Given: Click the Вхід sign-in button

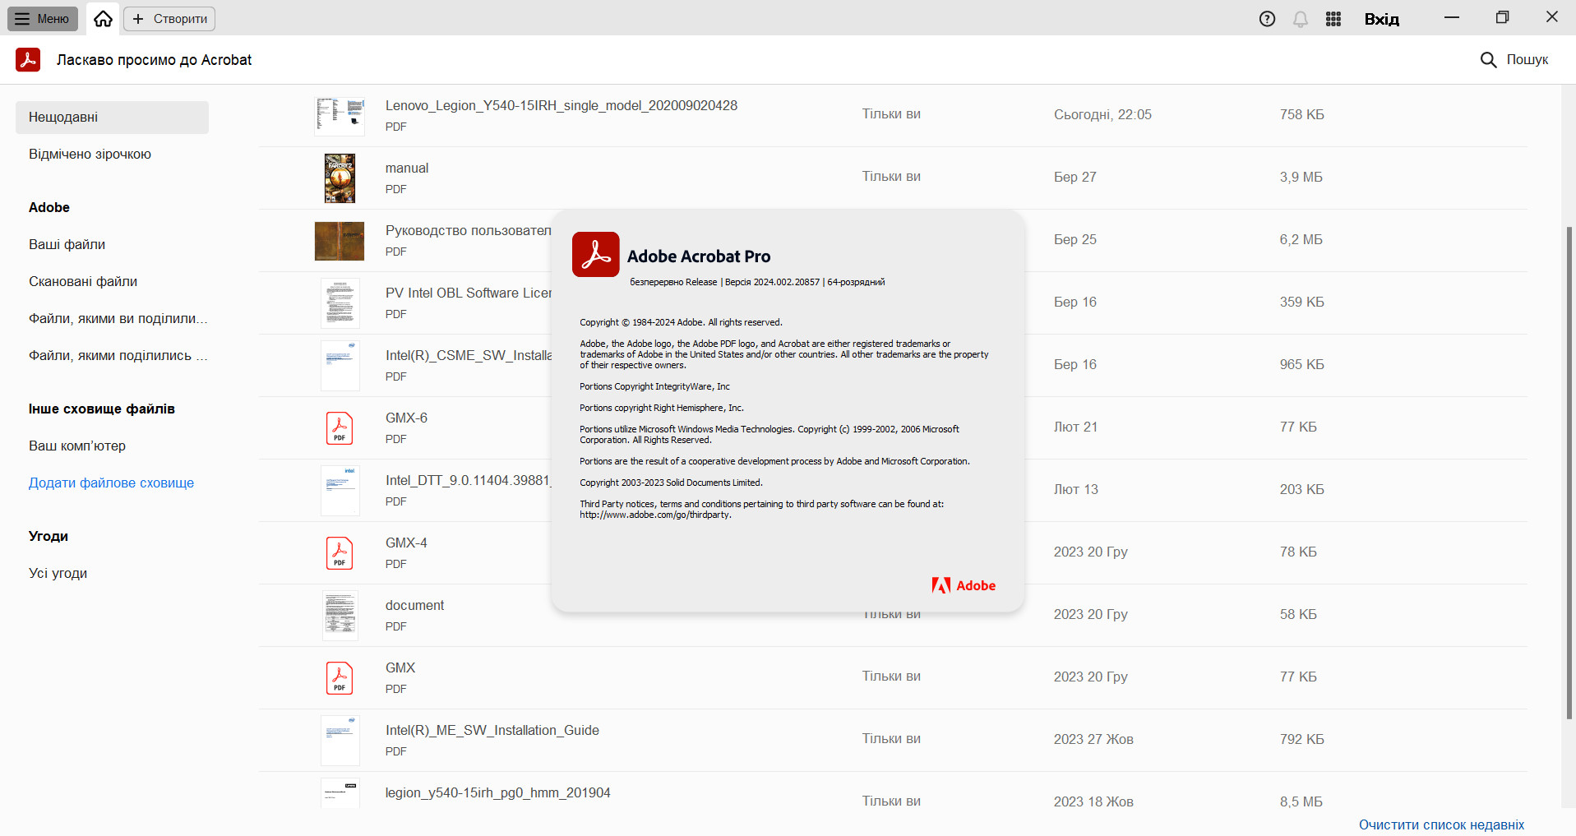Looking at the screenshot, I should click(x=1382, y=19).
